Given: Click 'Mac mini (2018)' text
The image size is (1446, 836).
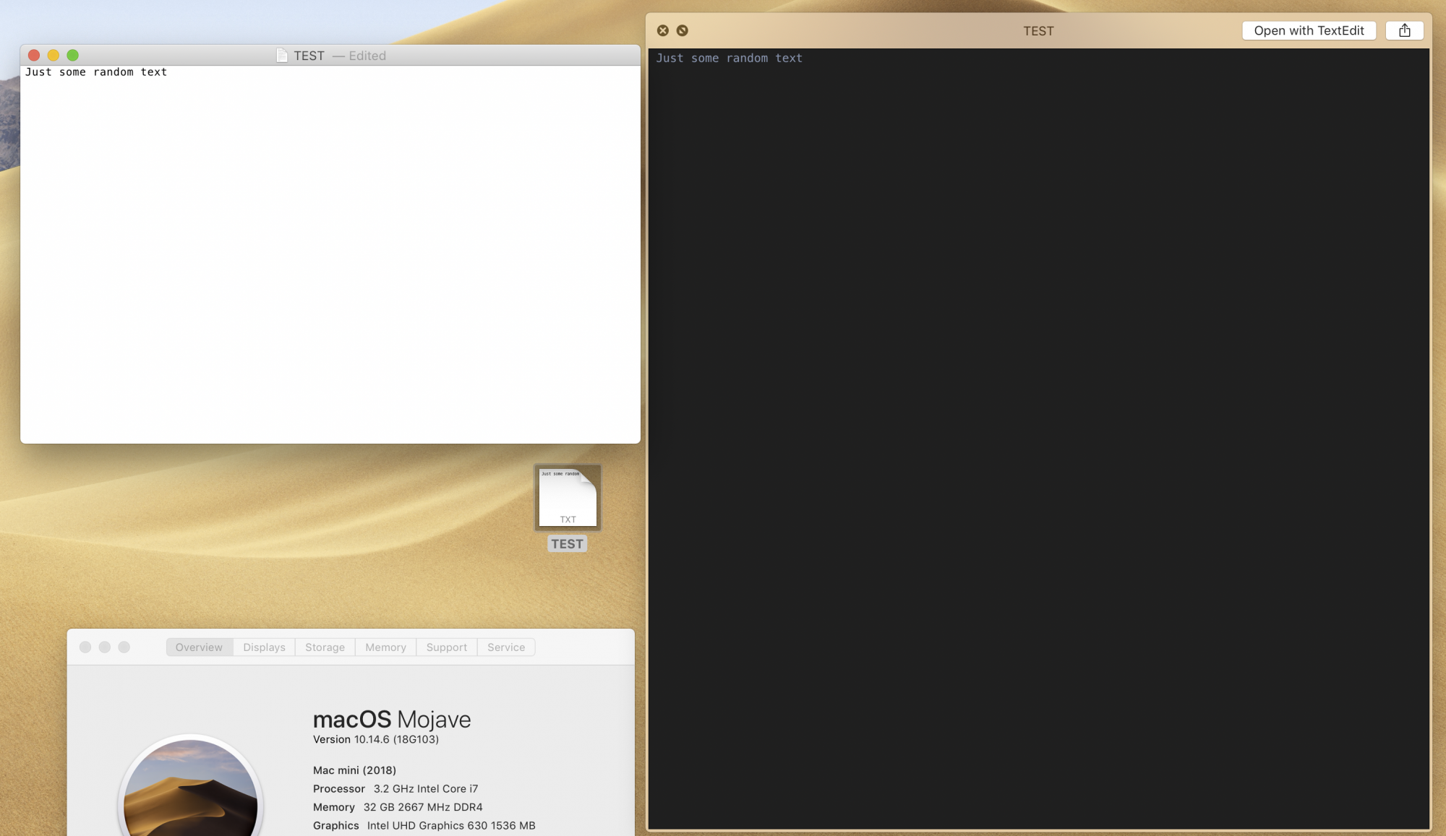Looking at the screenshot, I should (354, 770).
